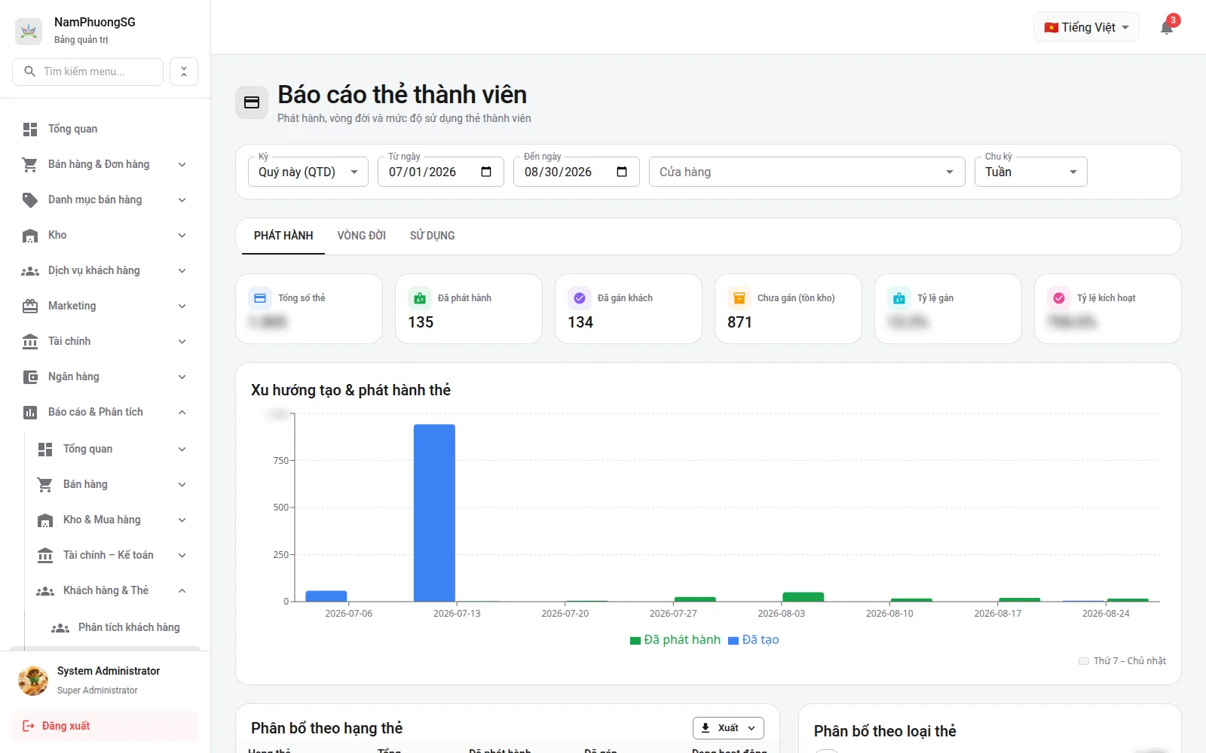The height and width of the screenshot is (753, 1206).
Task: Open the Chu kỳ Tuần dropdown
Action: 1031,172
